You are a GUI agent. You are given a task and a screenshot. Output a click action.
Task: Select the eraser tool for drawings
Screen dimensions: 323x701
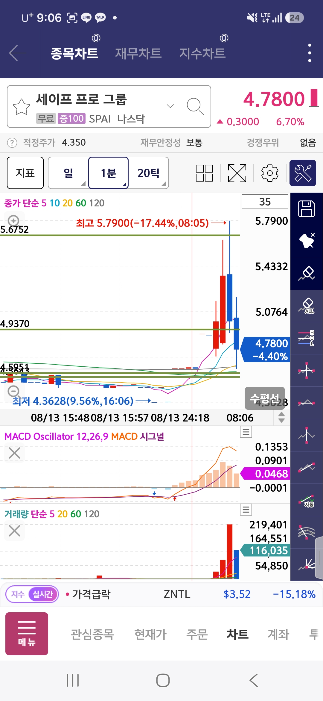pos(307,274)
